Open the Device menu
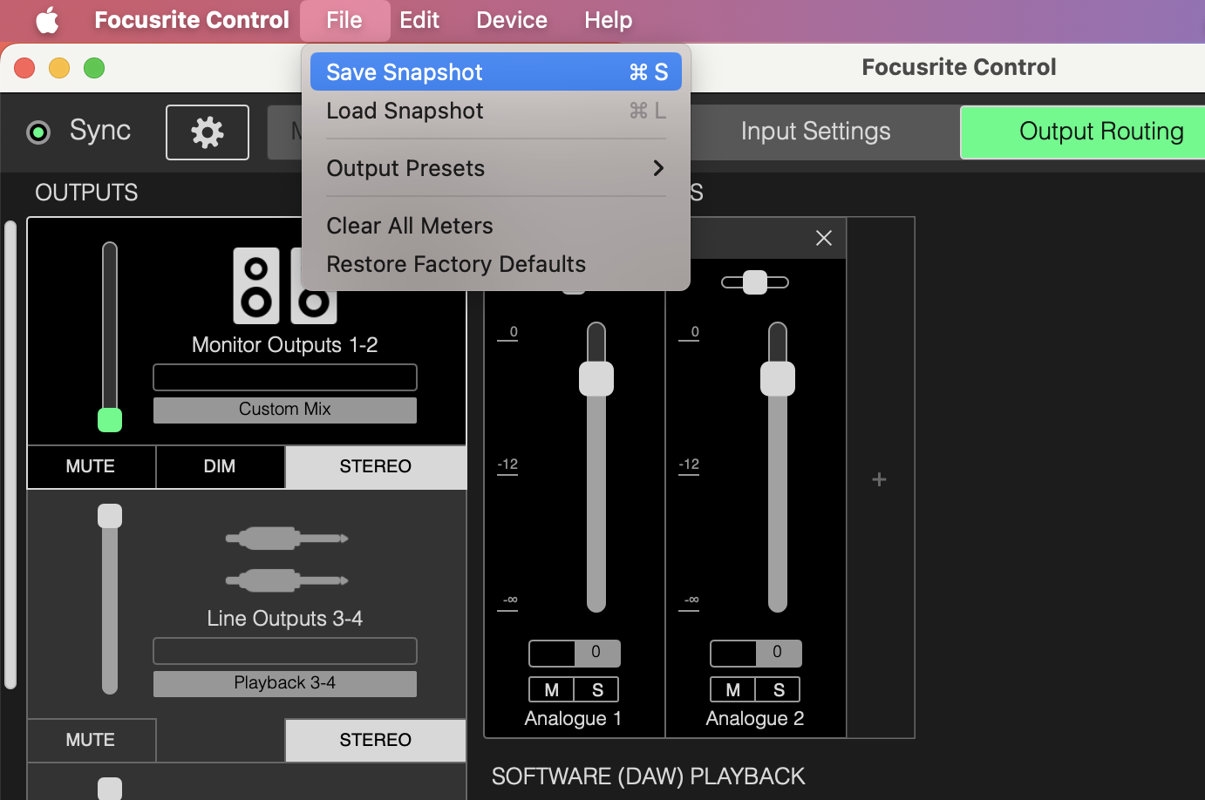 (x=512, y=20)
